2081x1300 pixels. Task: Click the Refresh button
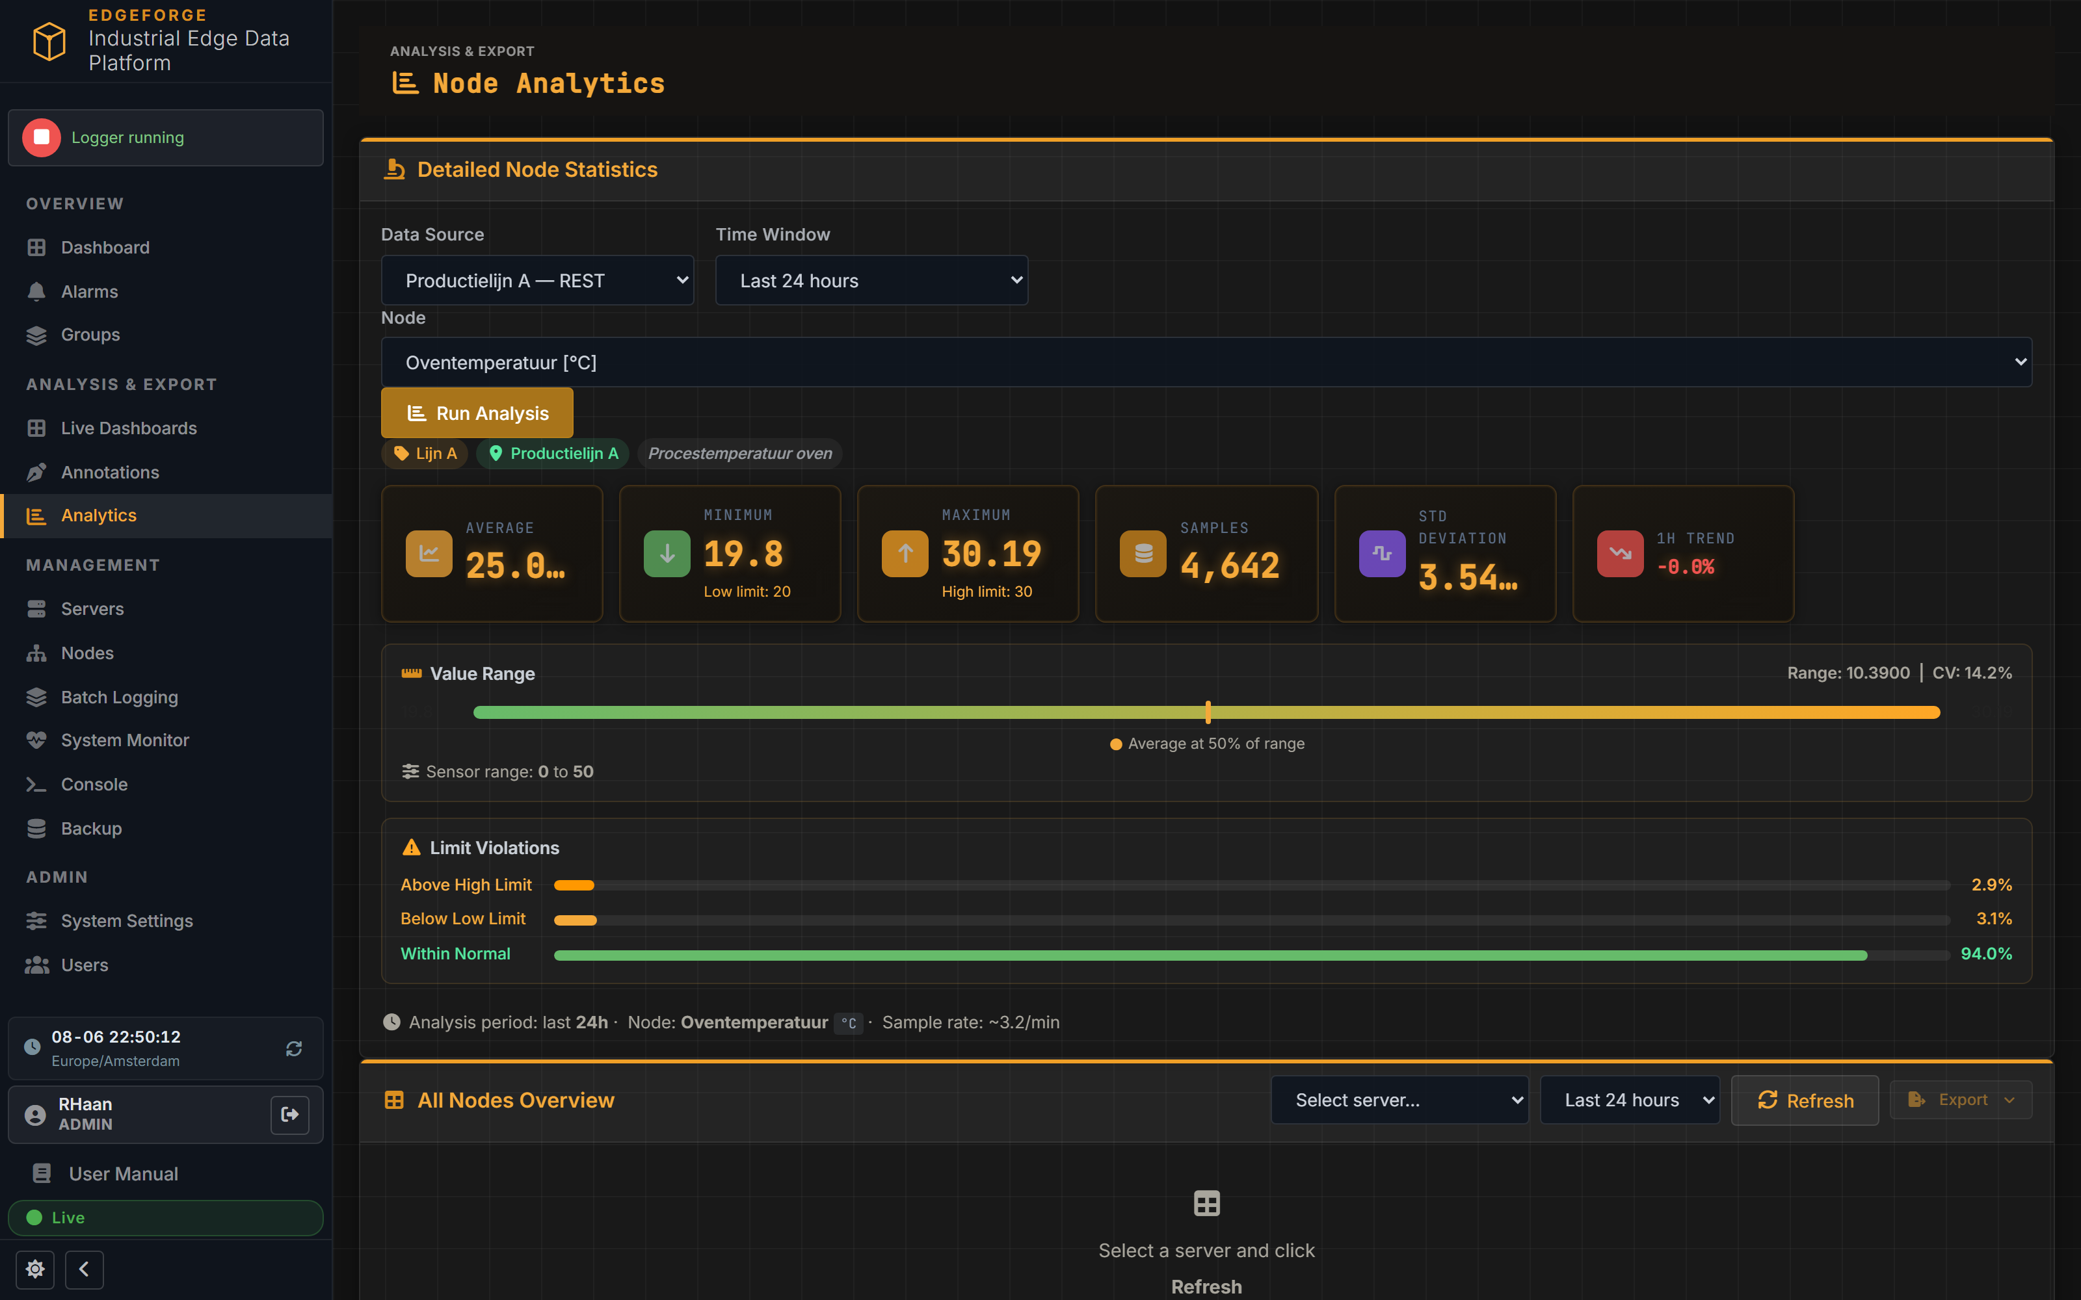[x=1805, y=1100]
